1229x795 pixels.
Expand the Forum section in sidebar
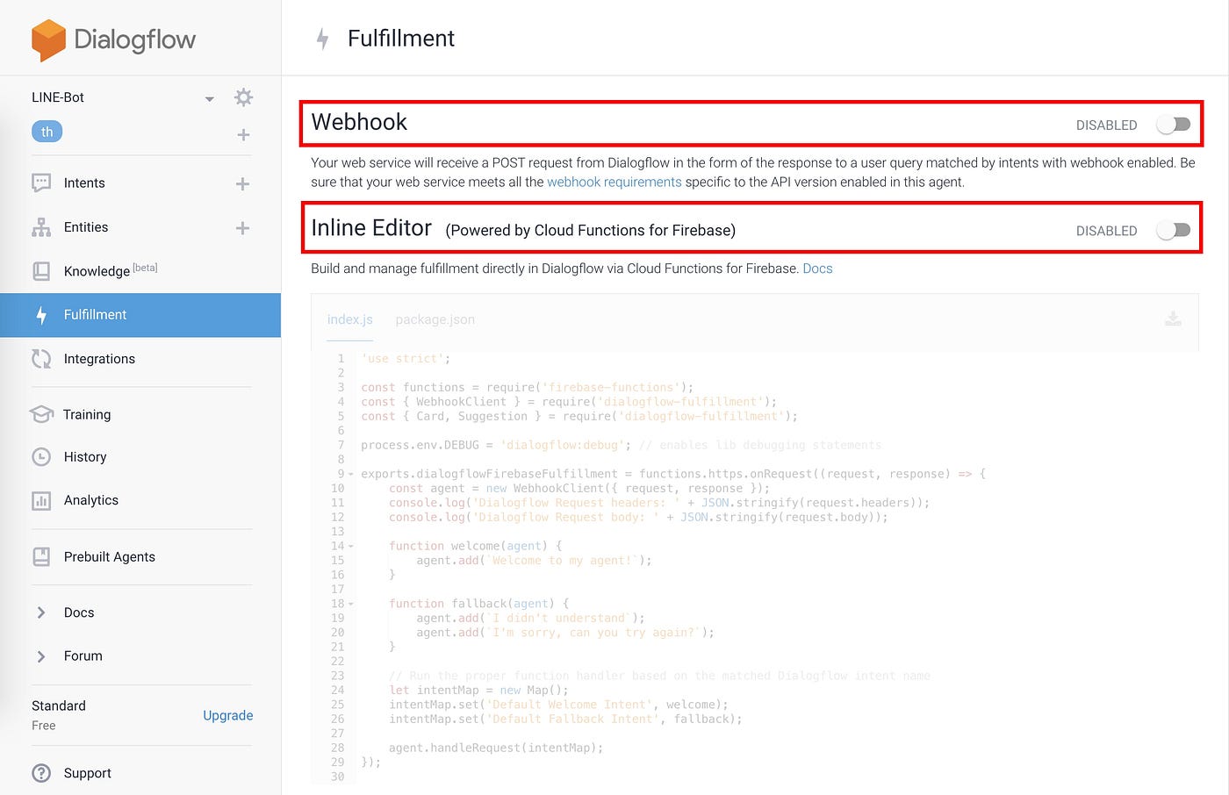point(83,655)
